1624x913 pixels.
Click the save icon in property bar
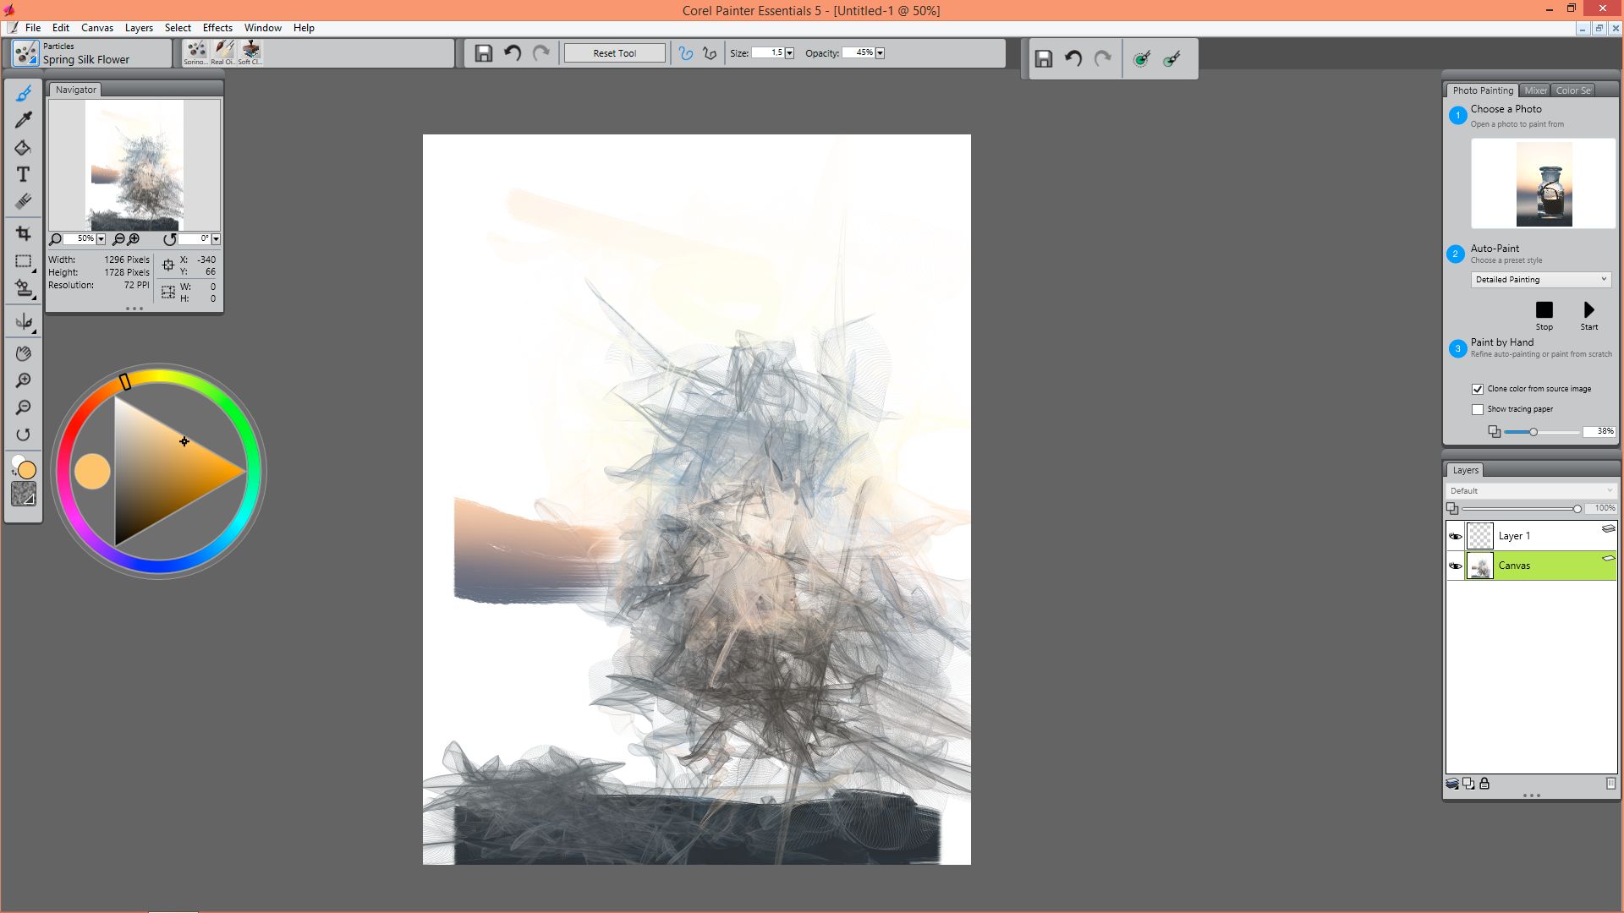483,53
